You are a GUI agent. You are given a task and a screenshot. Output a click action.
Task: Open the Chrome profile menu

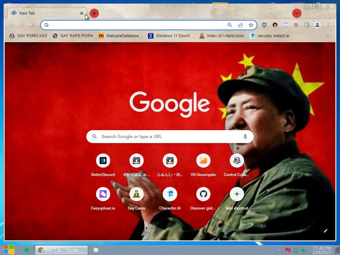[317, 25]
